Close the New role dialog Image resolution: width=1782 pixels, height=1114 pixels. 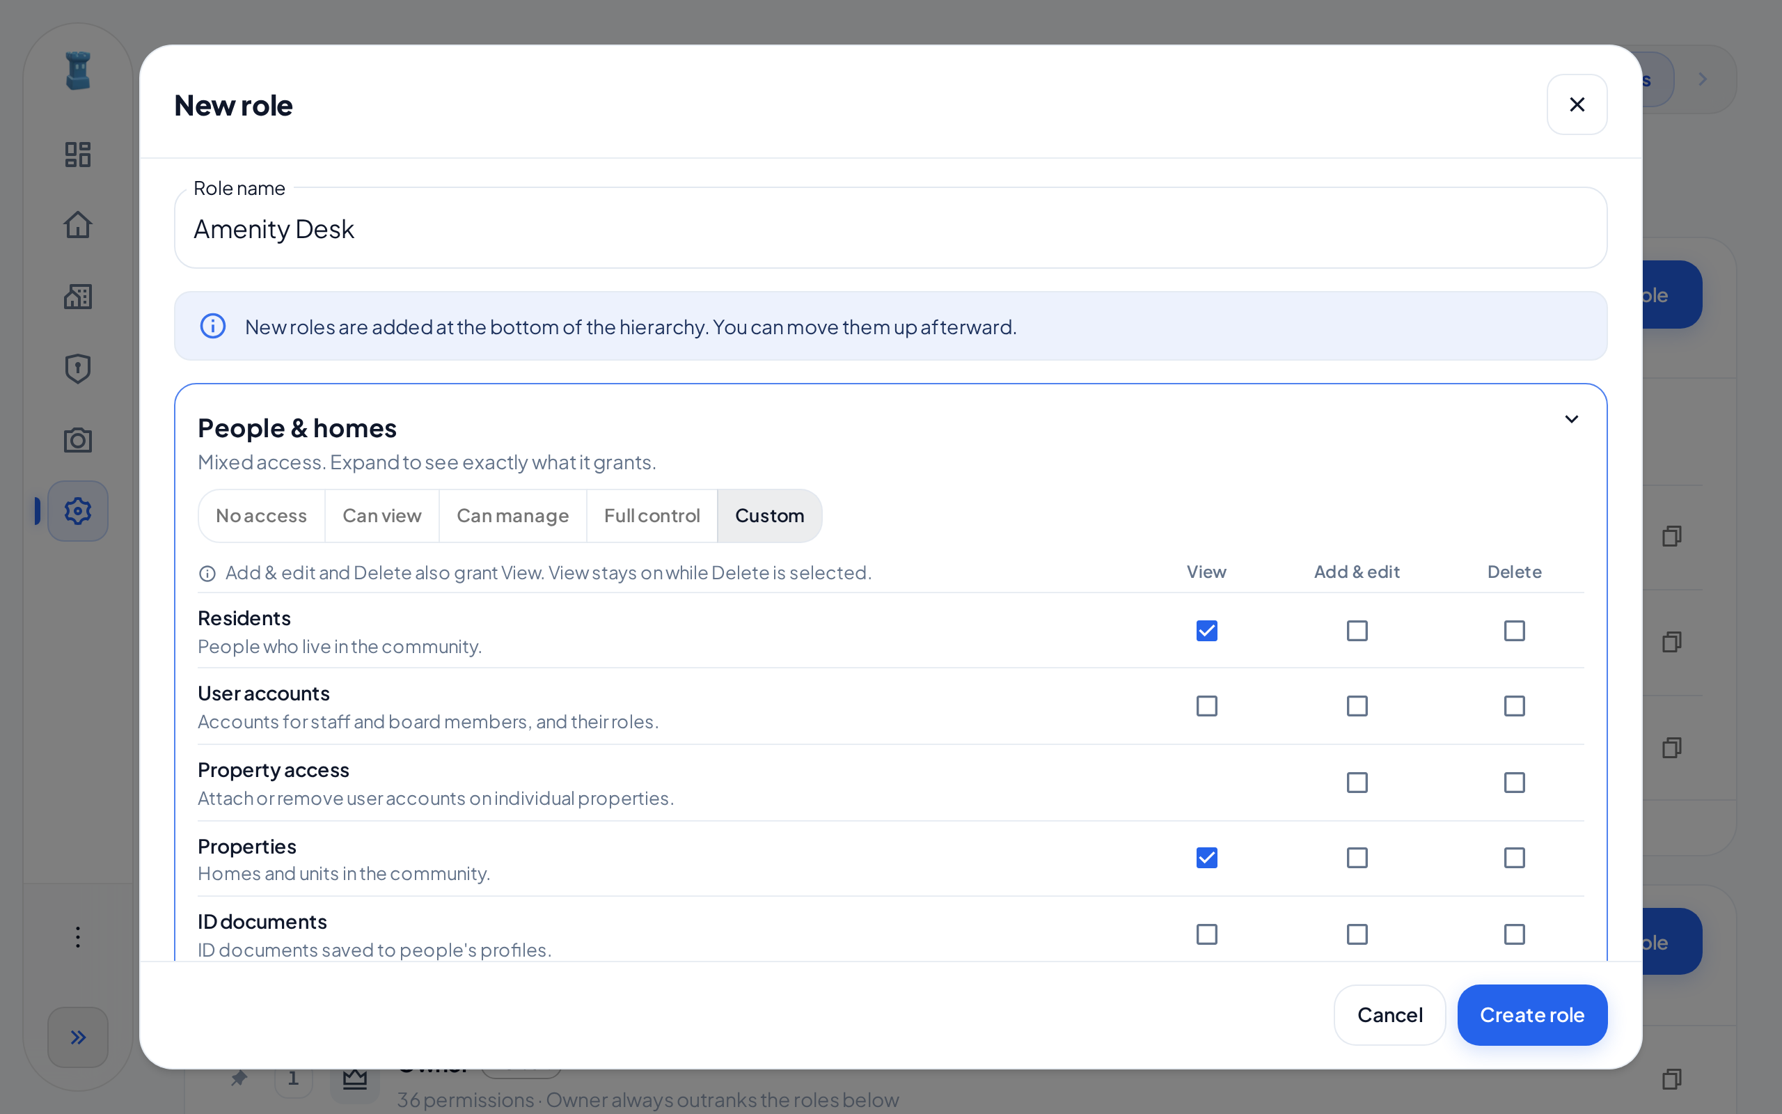[x=1577, y=104]
